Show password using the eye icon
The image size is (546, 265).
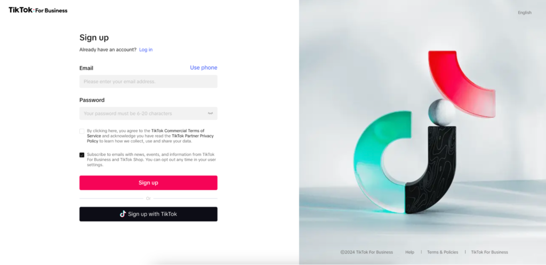coord(210,113)
